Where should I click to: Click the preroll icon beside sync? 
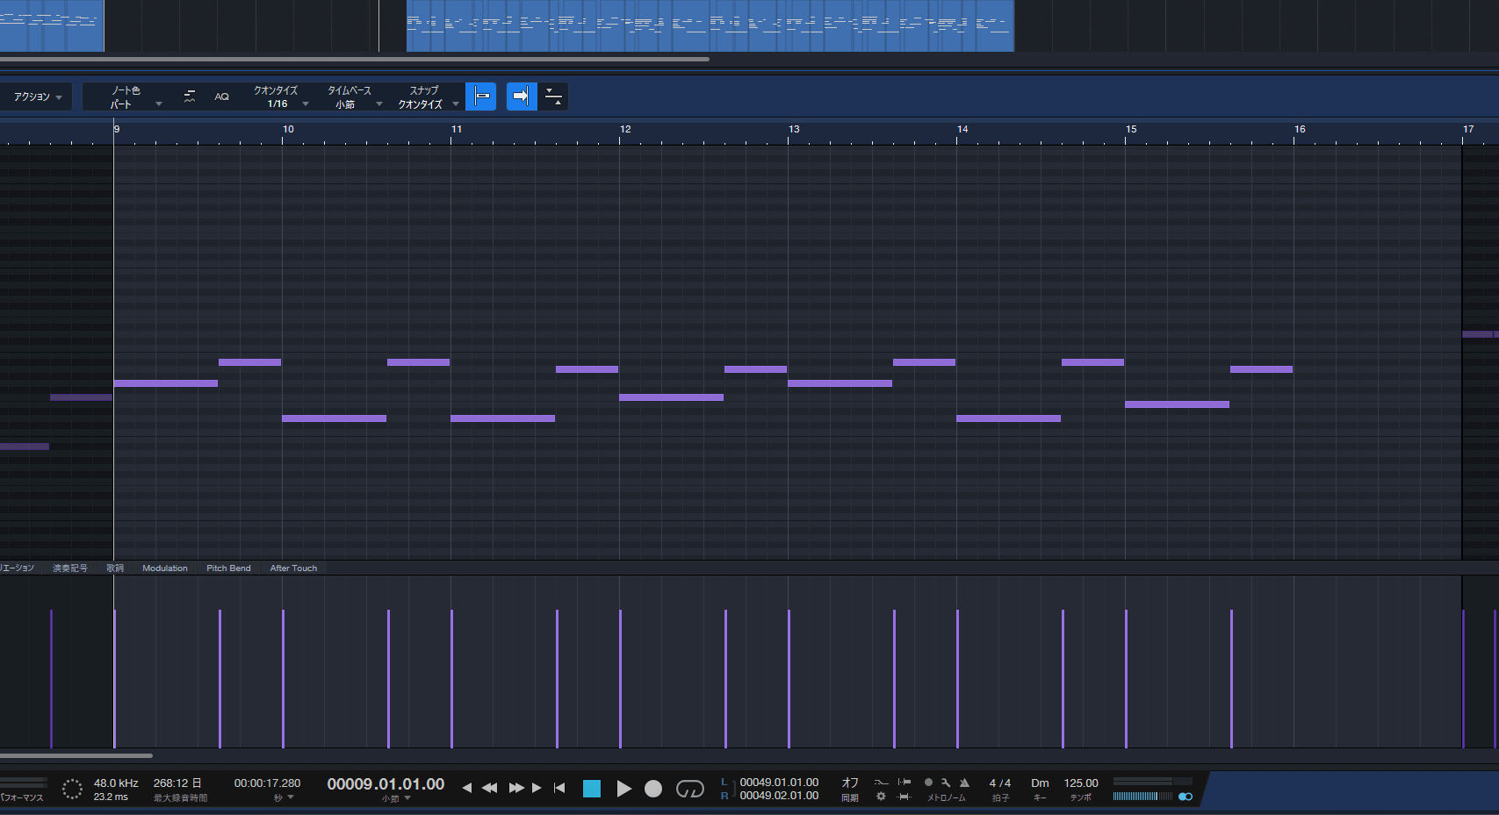(904, 782)
